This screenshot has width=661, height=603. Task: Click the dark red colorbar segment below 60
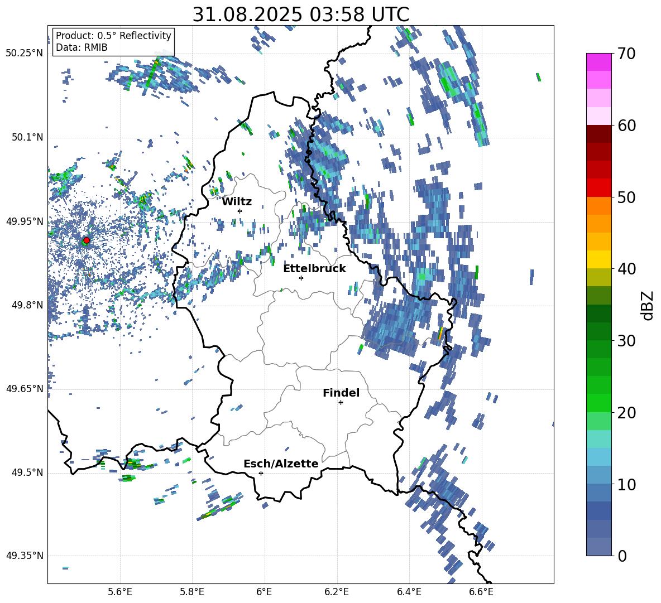[598, 134]
